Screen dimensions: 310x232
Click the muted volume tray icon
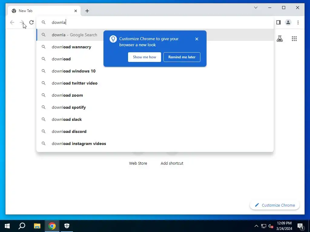[x=271, y=226]
